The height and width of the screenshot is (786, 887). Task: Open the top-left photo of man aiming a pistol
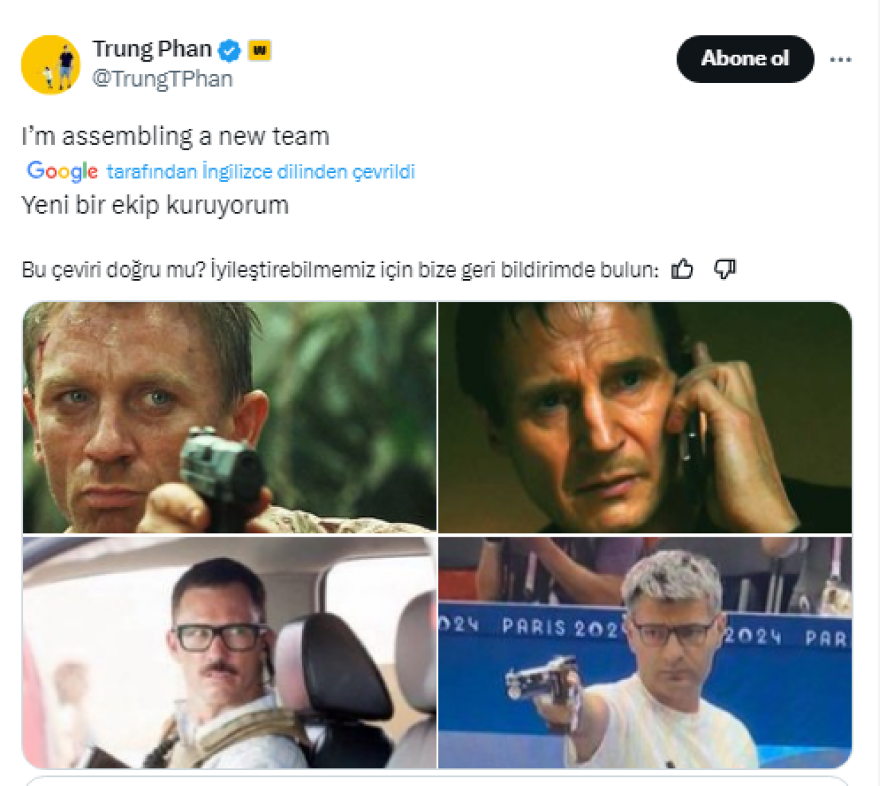(x=229, y=417)
